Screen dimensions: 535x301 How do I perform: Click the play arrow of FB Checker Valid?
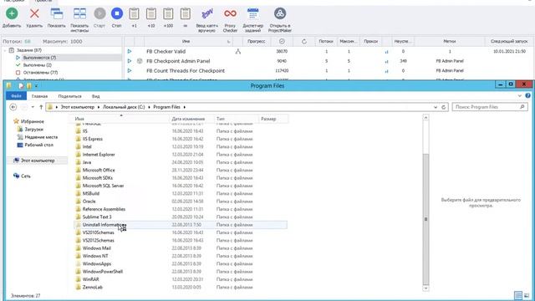pyautogui.click(x=130, y=51)
